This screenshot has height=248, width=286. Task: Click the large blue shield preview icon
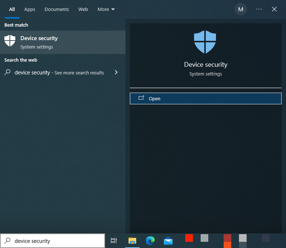click(205, 42)
